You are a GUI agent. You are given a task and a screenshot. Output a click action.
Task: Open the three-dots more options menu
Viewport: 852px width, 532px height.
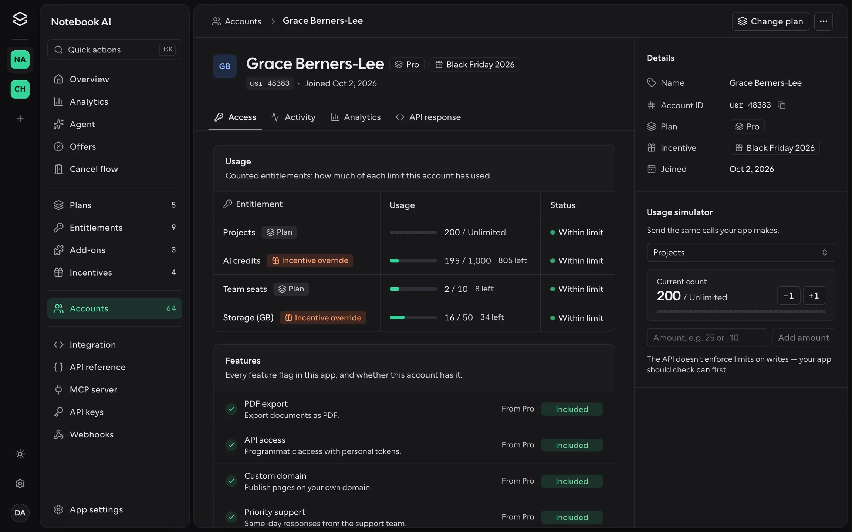[823, 21]
